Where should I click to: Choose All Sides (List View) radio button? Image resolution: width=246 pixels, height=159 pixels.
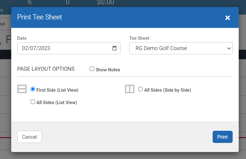pos(33,102)
